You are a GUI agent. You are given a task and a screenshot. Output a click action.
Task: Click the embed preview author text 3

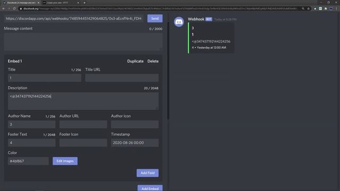(x=193, y=28)
